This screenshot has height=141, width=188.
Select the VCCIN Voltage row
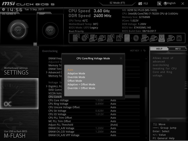pos(55,93)
